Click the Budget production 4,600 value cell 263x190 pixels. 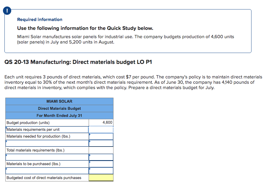point(101,123)
